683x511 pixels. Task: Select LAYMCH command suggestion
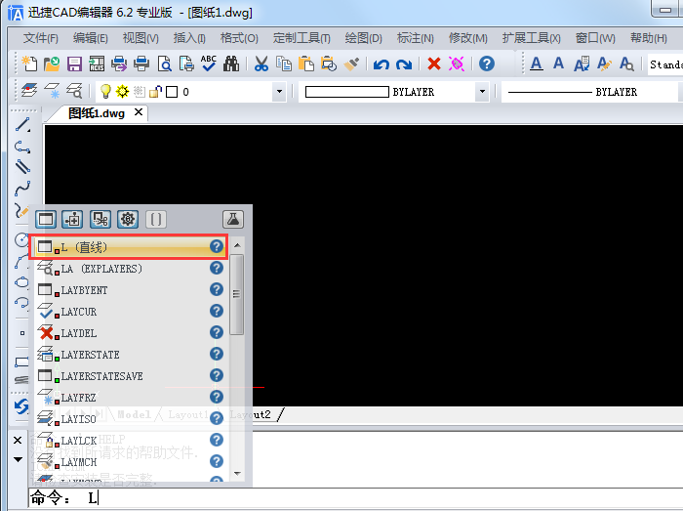coord(131,461)
